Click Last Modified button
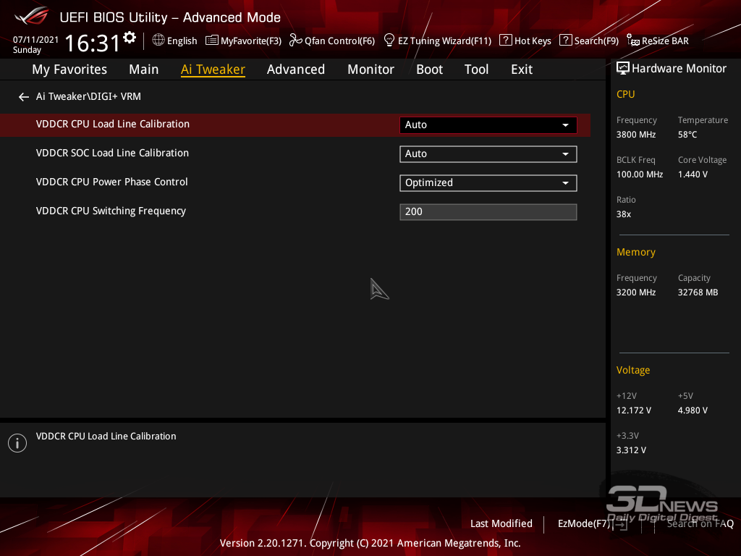741x556 pixels. (x=501, y=523)
